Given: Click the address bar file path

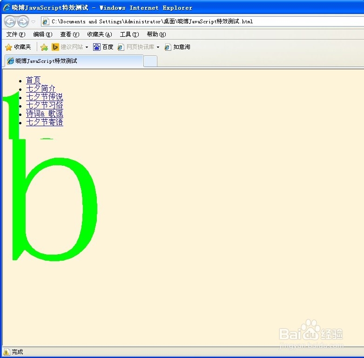Looking at the screenshot, I should (x=152, y=21).
